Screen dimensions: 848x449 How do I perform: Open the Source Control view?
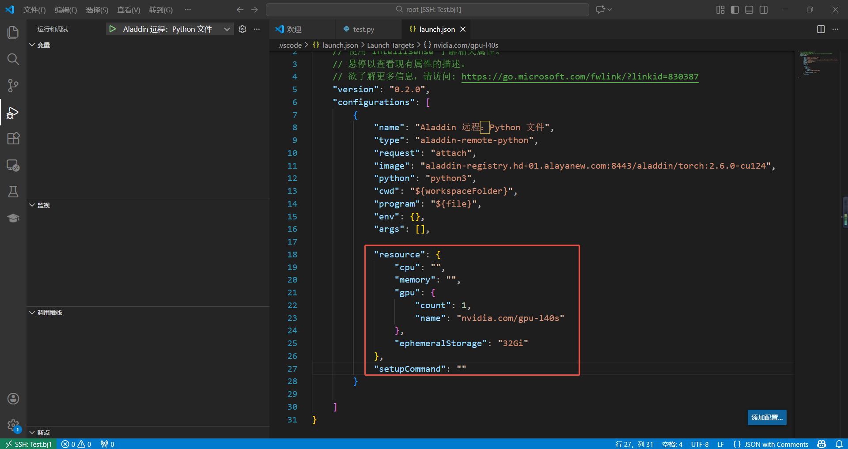click(x=13, y=86)
